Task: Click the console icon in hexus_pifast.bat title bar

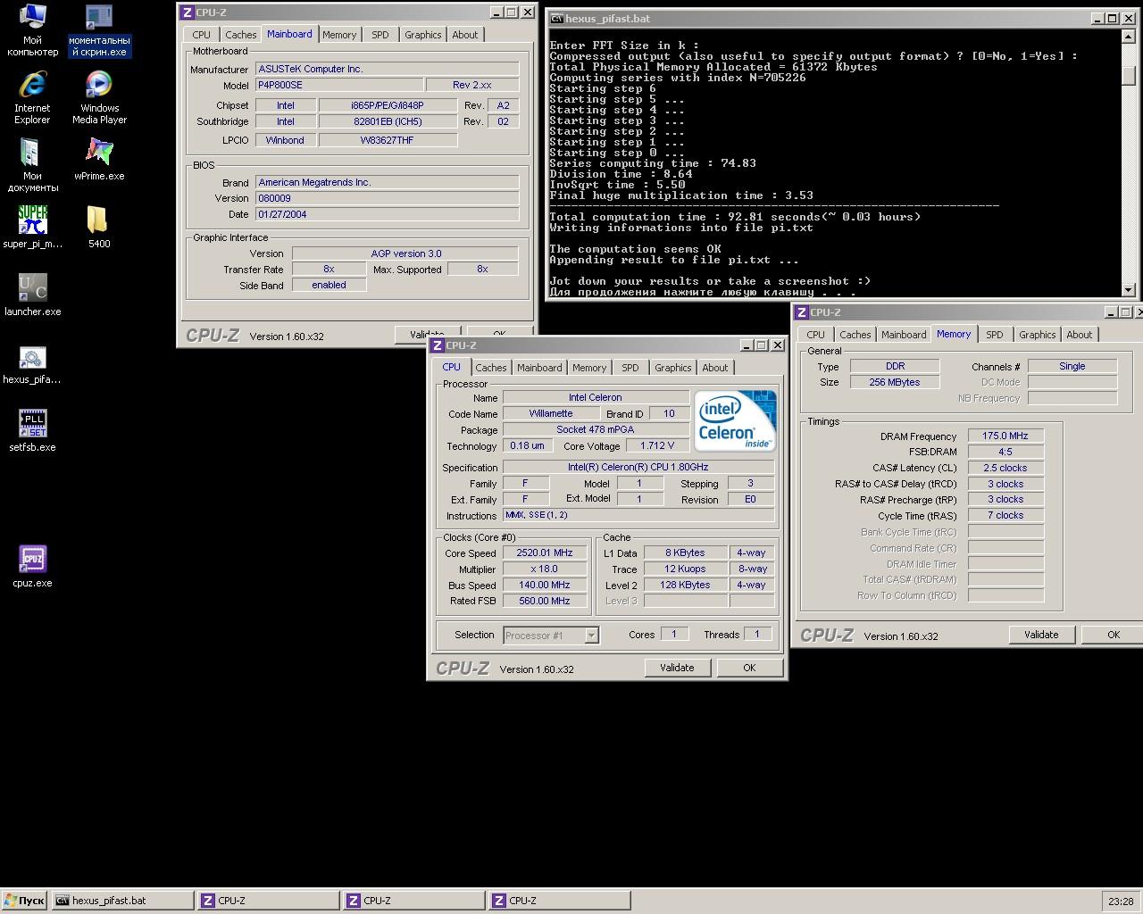Action: 555,18
